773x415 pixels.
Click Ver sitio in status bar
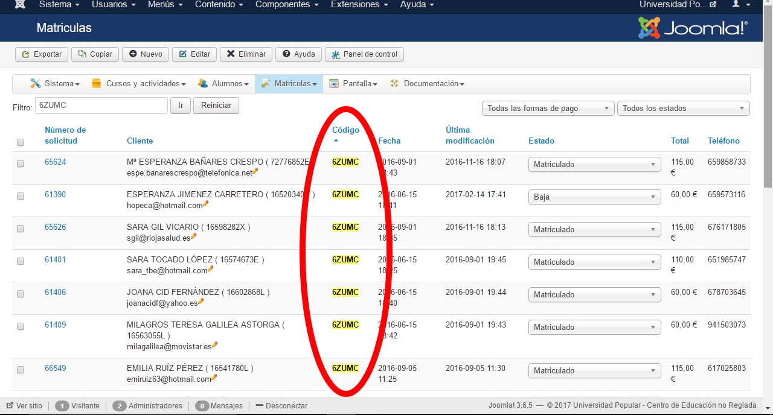click(24, 406)
